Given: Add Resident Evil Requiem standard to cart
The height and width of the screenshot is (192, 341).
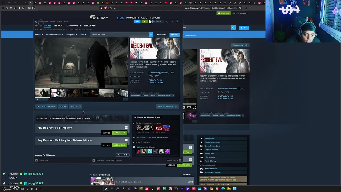Looking at the screenshot, I should pyautogui.click(x=120, y=133).
